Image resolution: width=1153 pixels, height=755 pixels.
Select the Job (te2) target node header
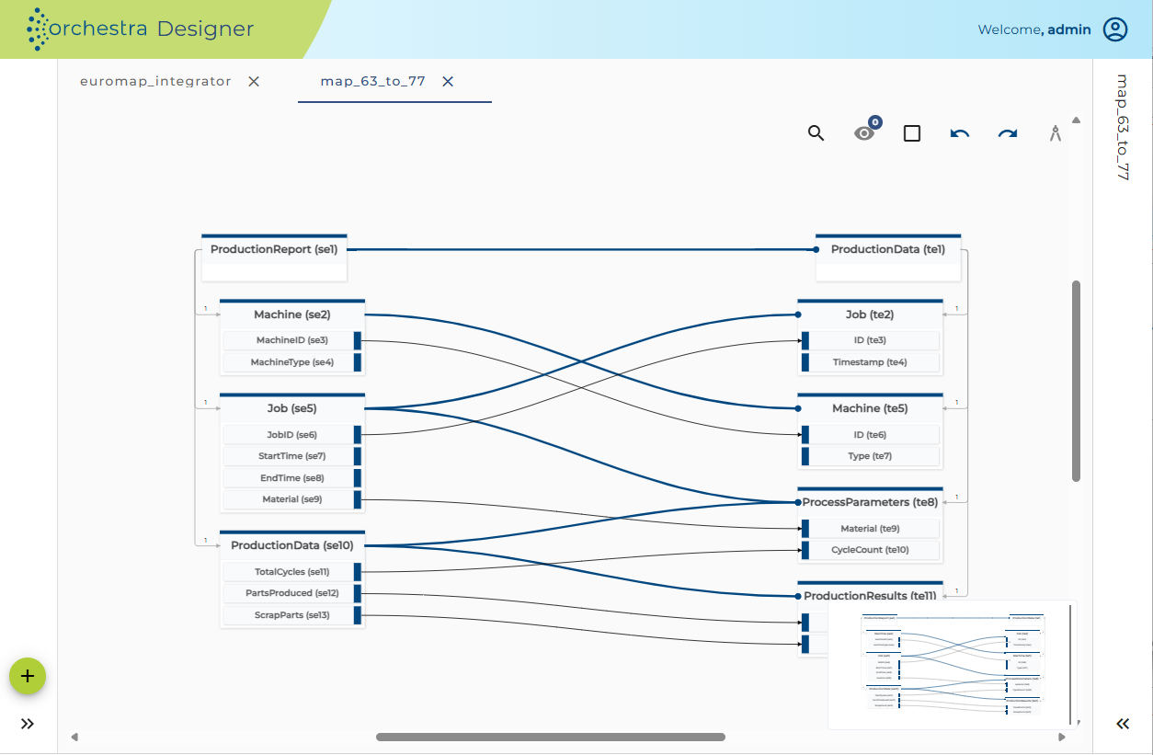pos(870,315)
